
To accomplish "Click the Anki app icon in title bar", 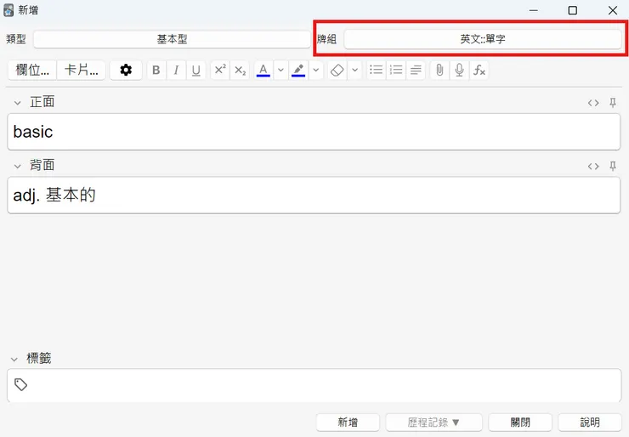I will (x=8, y=10).
